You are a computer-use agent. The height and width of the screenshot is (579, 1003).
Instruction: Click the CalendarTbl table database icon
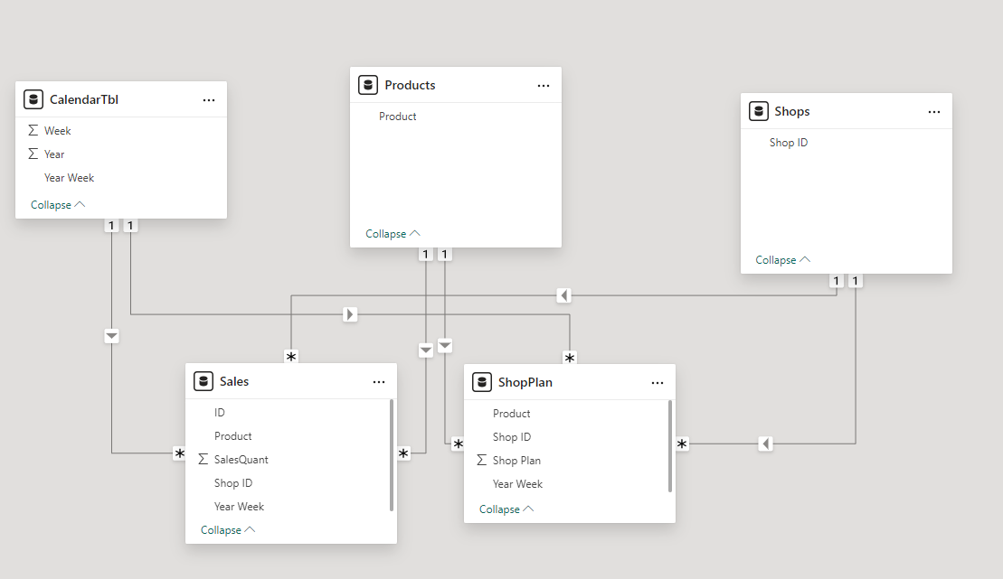33,99
